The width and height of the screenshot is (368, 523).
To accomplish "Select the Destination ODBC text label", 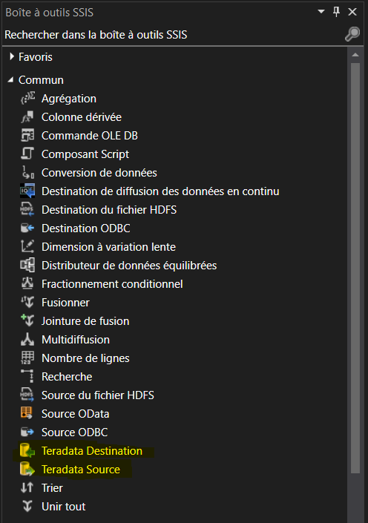I will pos(86,228).
